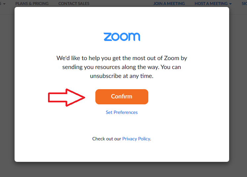Screen dimensions: 247x177
Task: Click the red arrow pointing at Confirm
Action: 67,97
